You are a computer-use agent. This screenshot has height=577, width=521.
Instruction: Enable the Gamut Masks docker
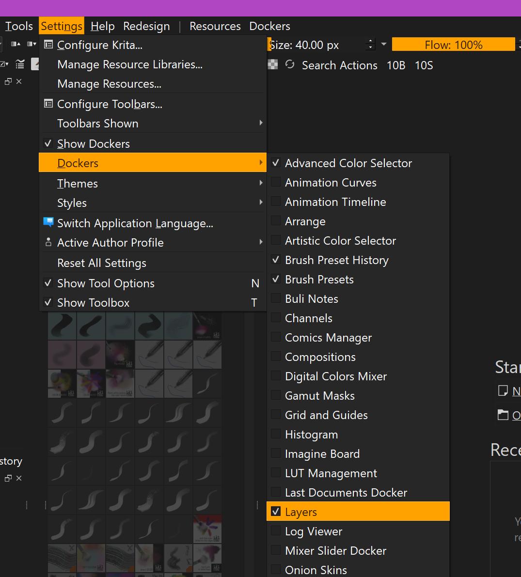(358, 396)
